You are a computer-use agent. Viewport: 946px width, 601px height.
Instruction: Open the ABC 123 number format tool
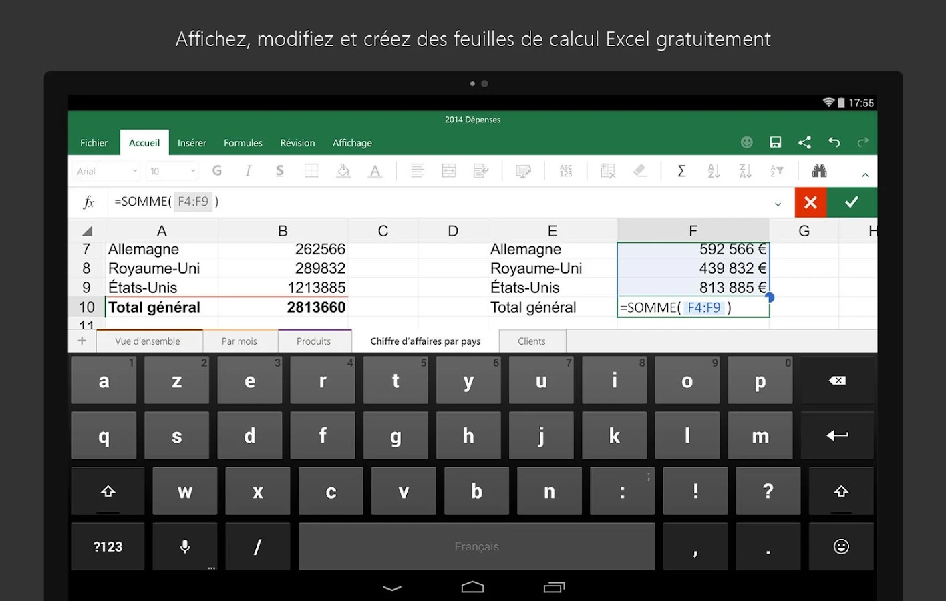point(566,171)
